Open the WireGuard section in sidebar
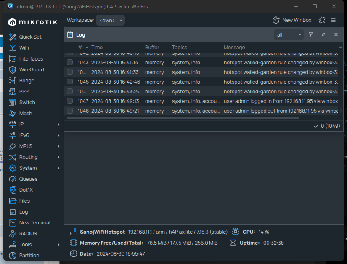 31,70
